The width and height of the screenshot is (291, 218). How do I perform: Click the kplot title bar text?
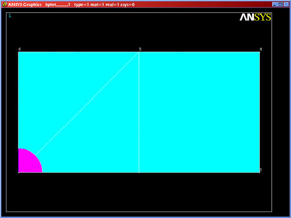(x=58, y=5)
